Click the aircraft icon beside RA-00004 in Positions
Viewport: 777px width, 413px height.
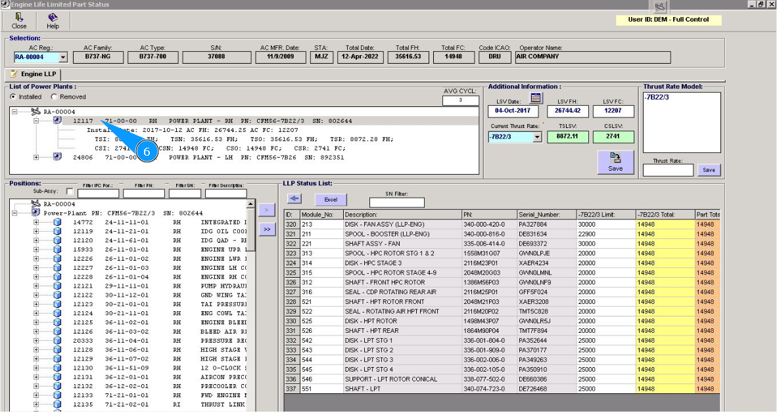click(x=36, y=204)
